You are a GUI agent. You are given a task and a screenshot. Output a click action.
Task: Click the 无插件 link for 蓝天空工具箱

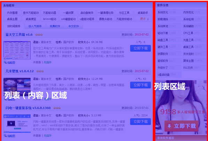click(x=47, y=62)
